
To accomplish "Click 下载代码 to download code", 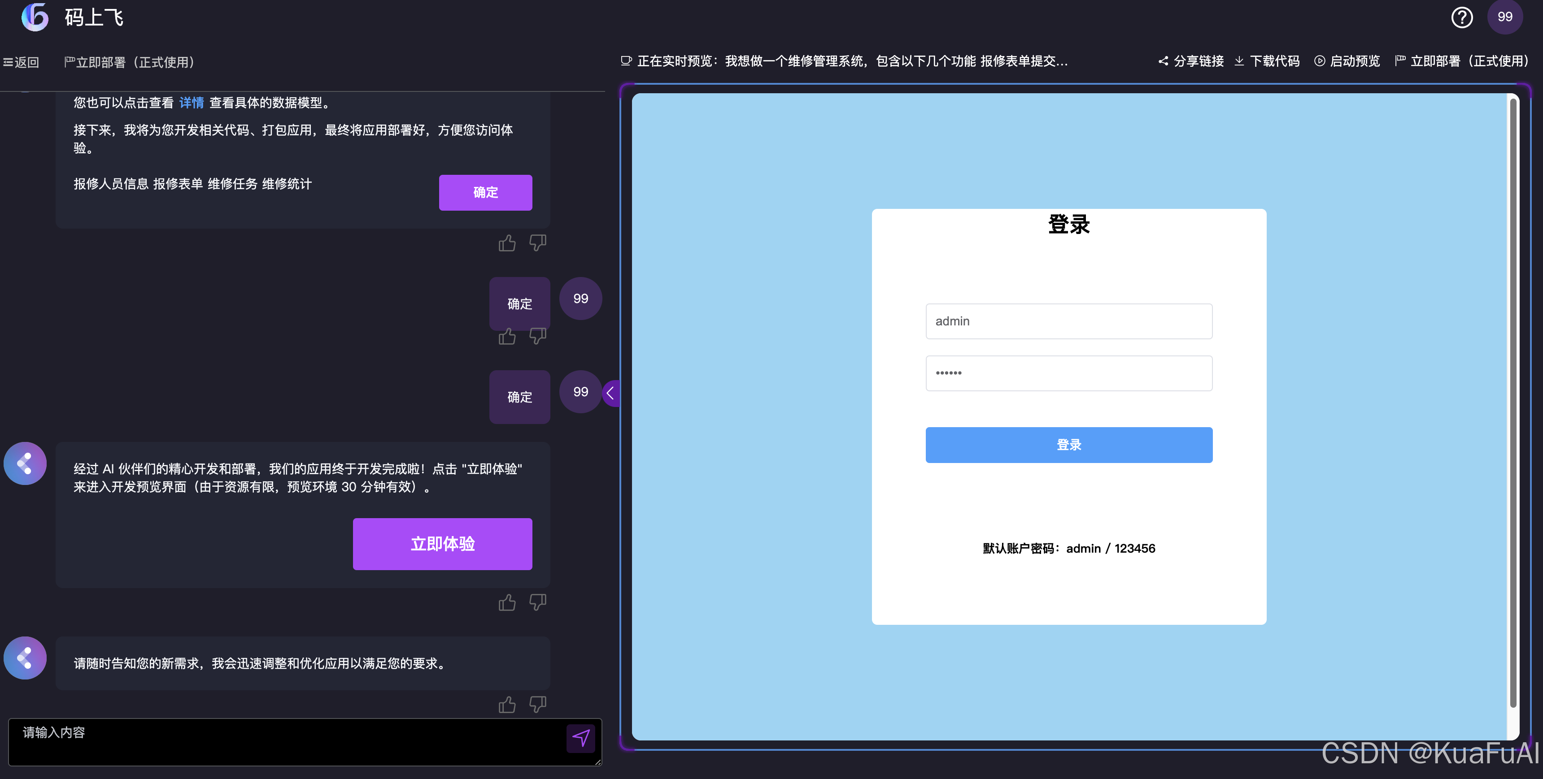I will pos(1268,61).
